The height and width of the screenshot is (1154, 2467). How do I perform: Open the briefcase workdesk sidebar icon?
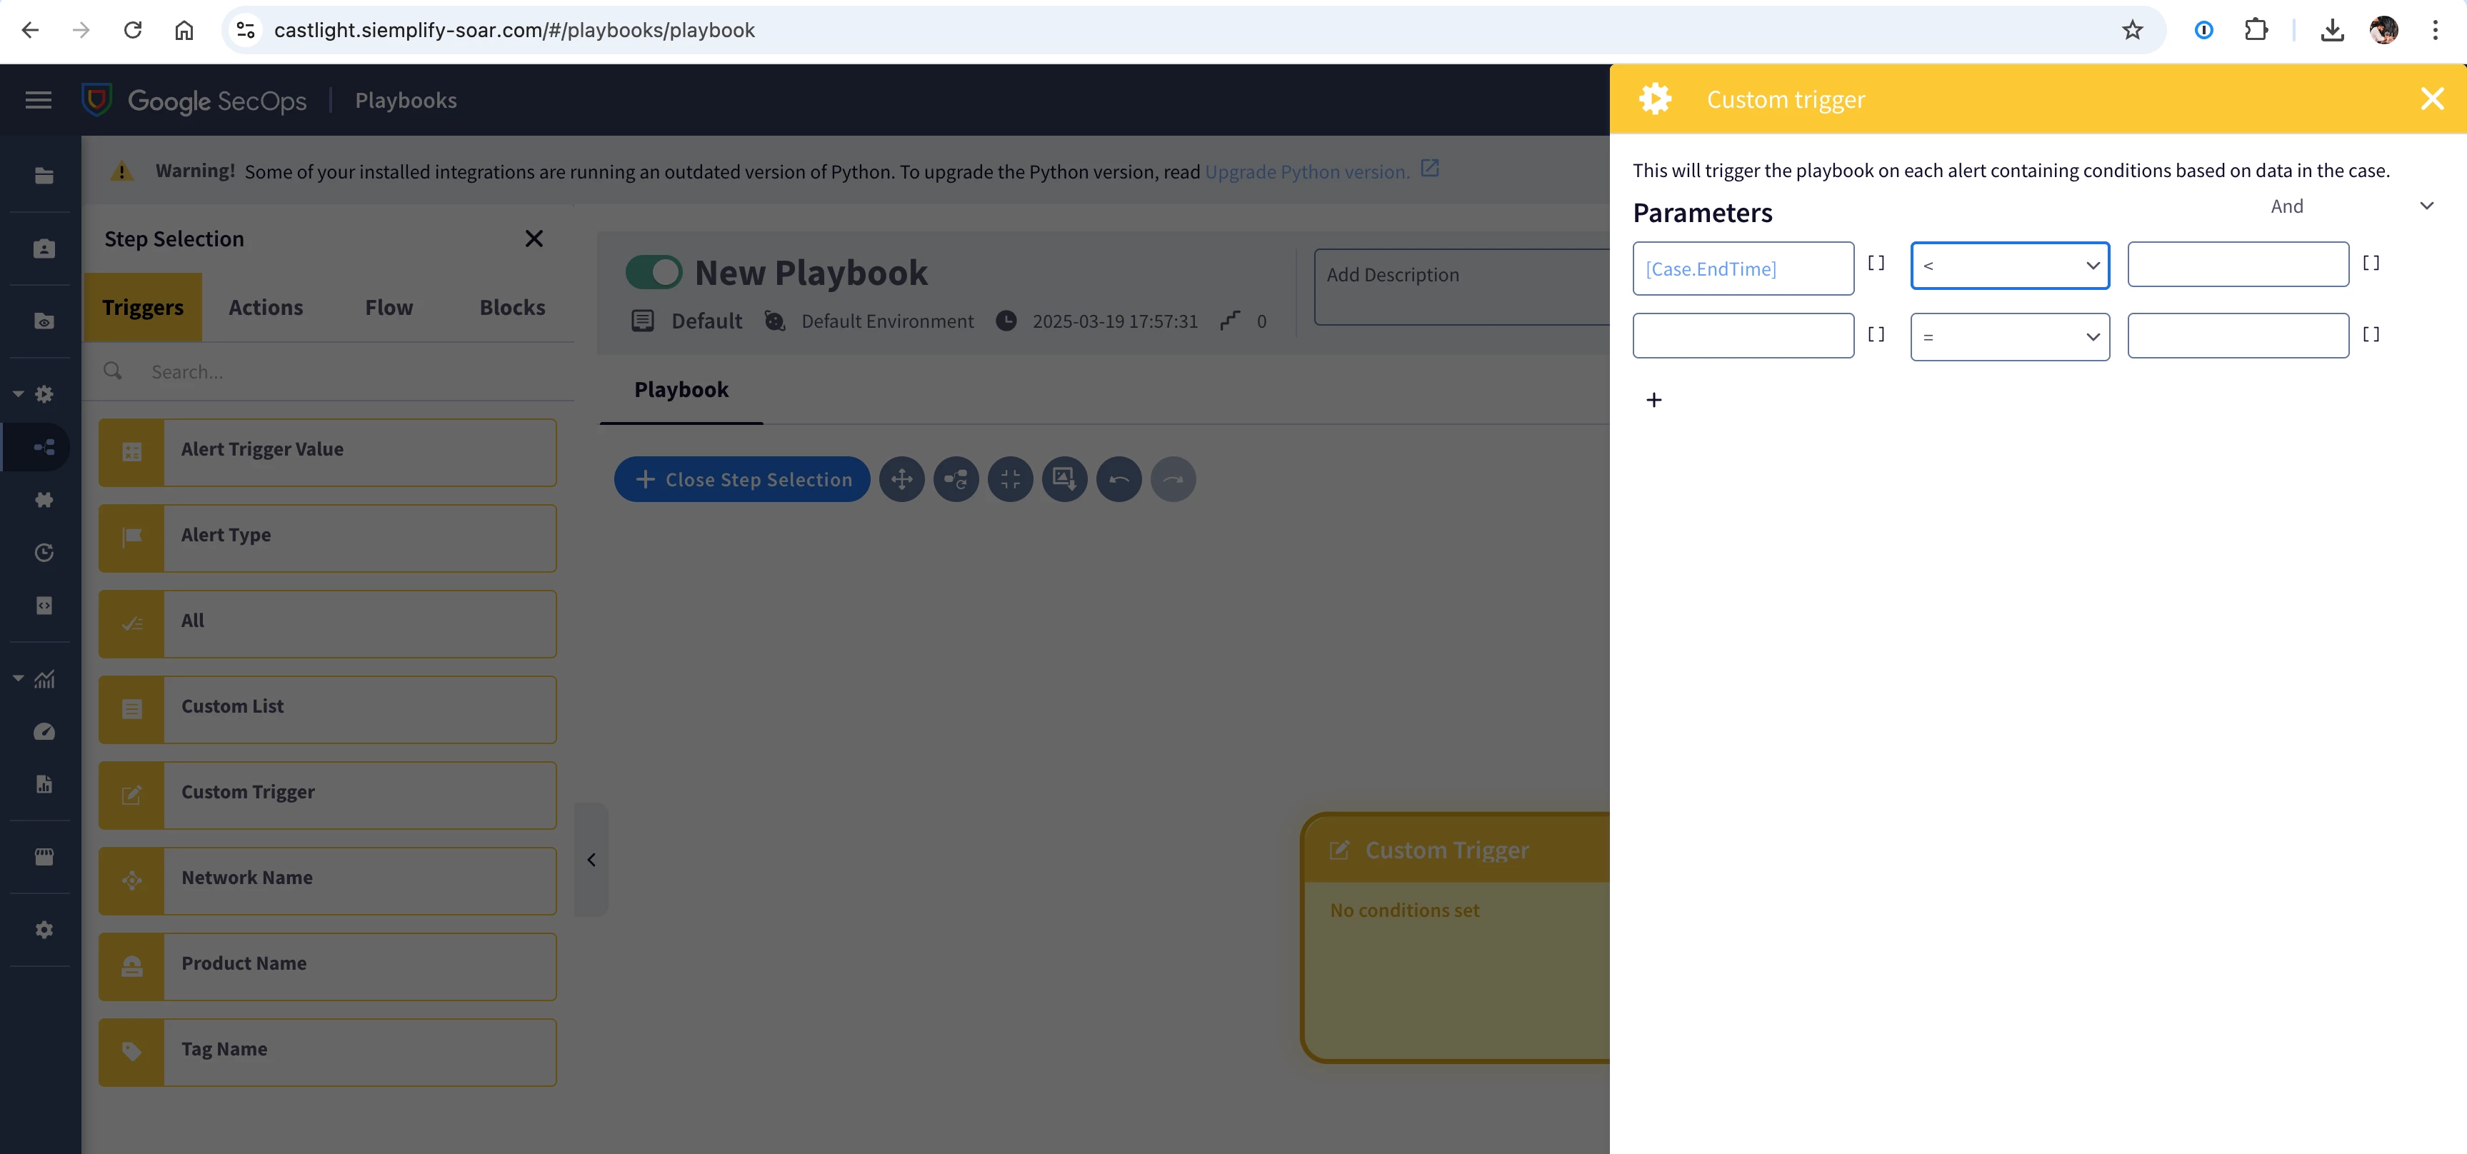[44, 248]
